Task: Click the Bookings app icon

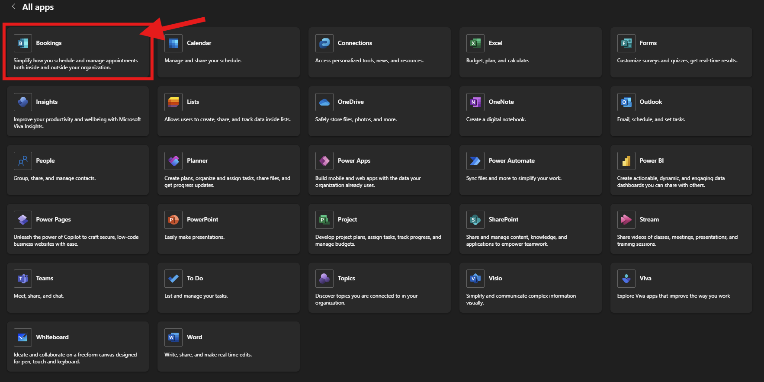Action: pyautogui.click(x=22, y=43)
